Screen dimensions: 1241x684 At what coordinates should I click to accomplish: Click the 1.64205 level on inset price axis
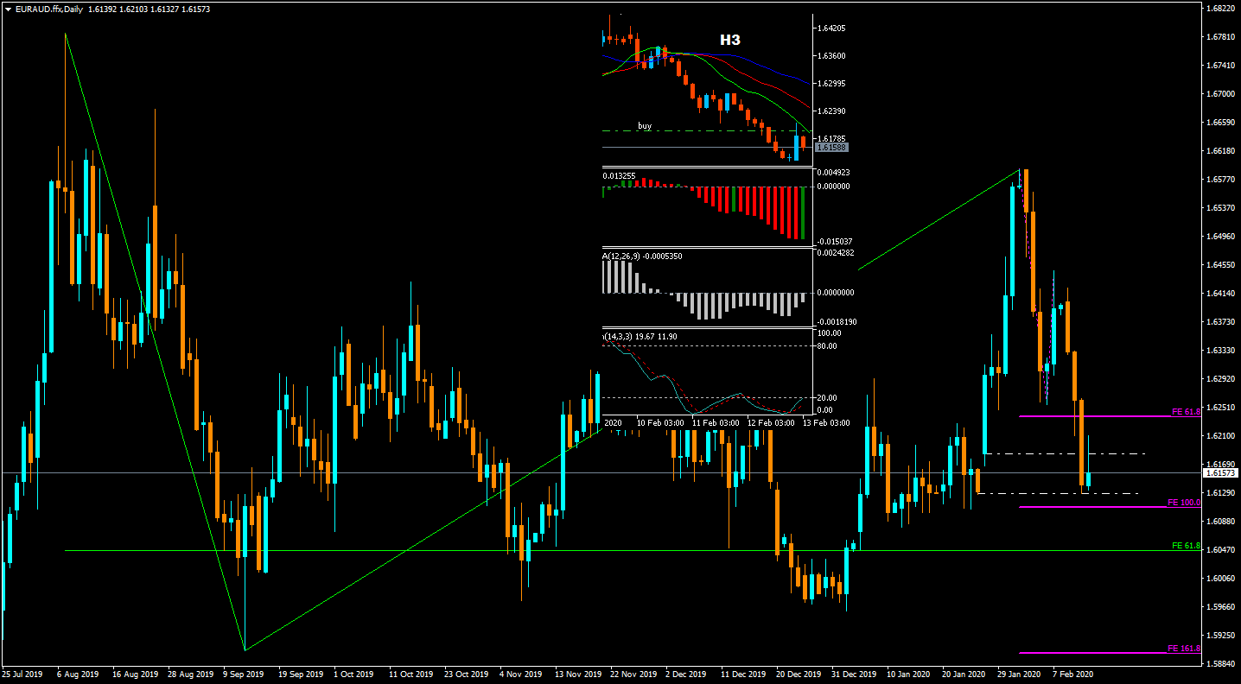pyautogui.click(x=831, y=28)
